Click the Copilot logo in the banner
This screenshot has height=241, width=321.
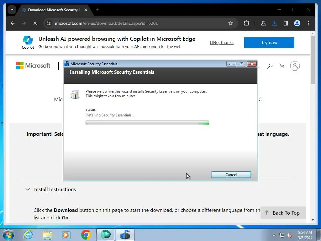tap(28, 42)
